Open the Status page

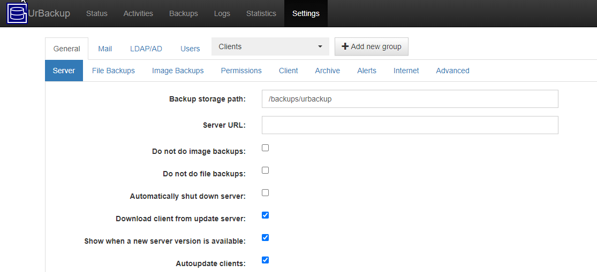click(x=97, y=14)
